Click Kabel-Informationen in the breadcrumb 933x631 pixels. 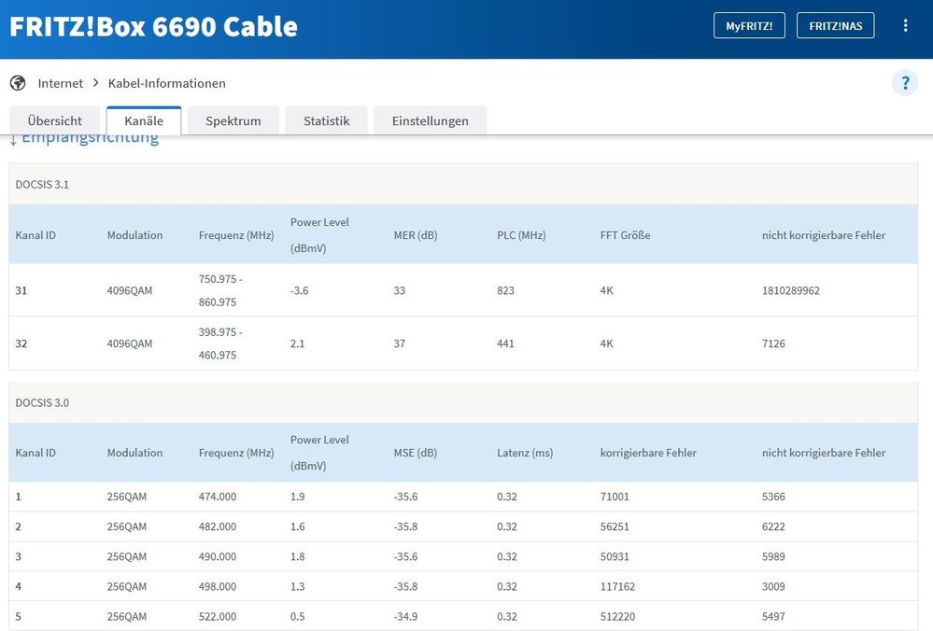tap(167, 83)
